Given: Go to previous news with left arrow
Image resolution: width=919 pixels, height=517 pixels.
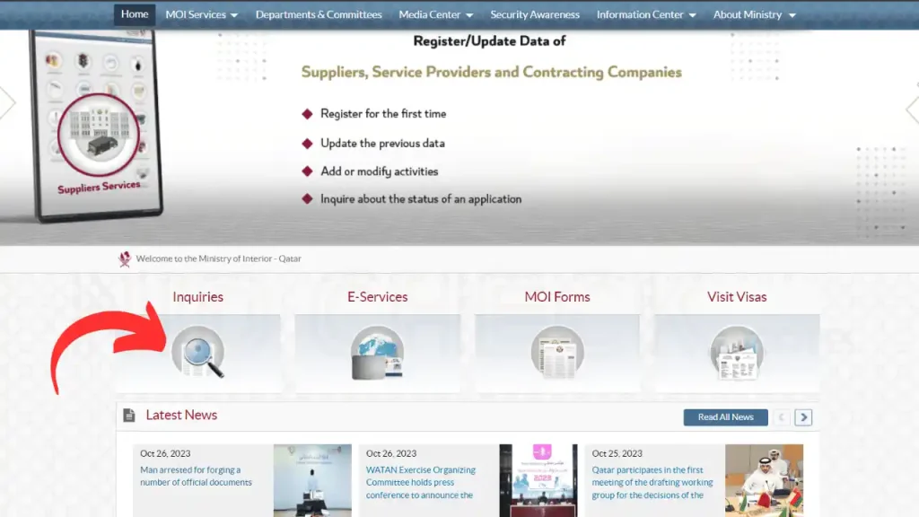Looking at the screenshot, I should click(782, 417).
